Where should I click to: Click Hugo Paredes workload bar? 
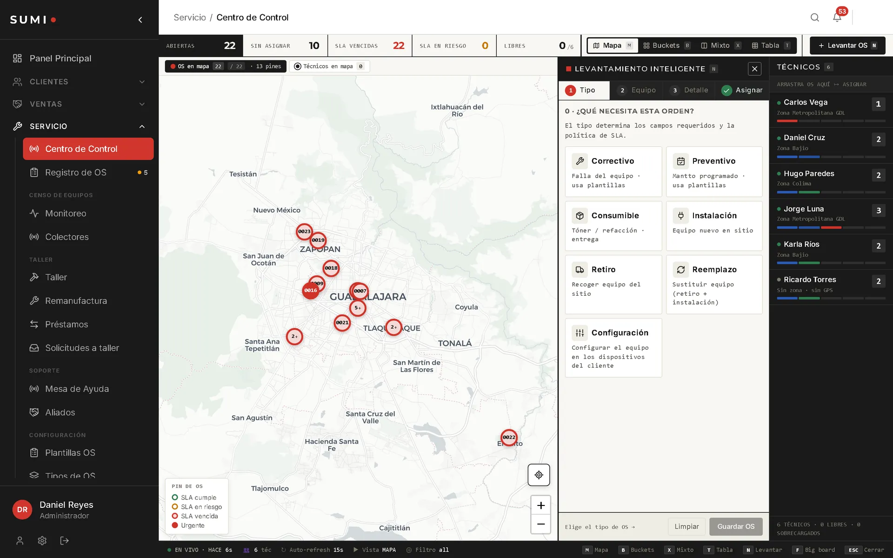pyautogui.click(x=831, y=192)
